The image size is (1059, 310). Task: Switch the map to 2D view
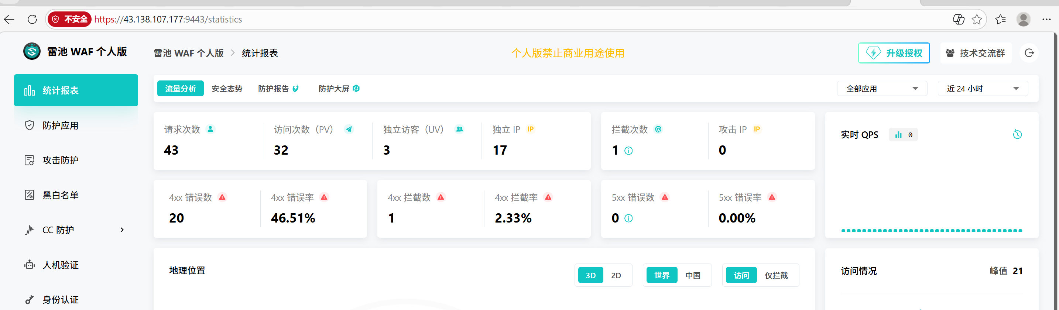pos(616,275)
